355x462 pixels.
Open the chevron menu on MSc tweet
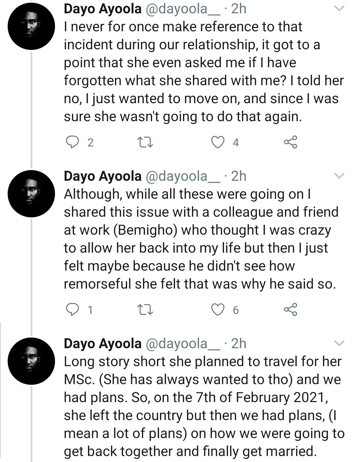[x=339, y=343]
